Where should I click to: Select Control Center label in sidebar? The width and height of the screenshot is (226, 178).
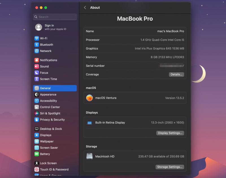pos(50,107)
